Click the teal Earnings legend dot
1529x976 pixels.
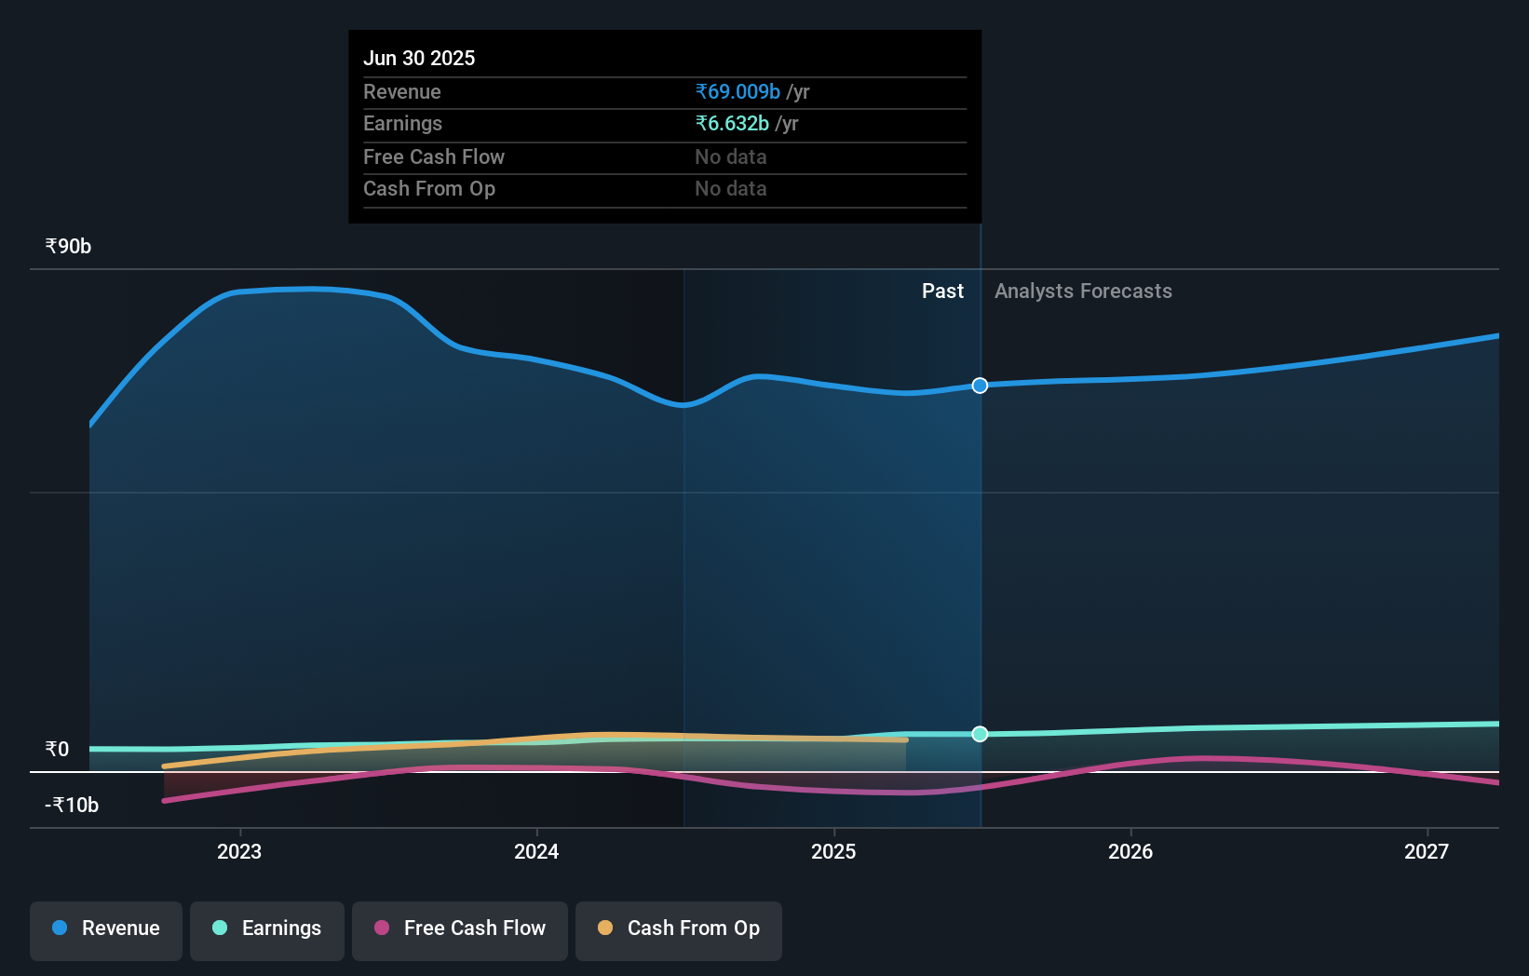pos(218,929)
